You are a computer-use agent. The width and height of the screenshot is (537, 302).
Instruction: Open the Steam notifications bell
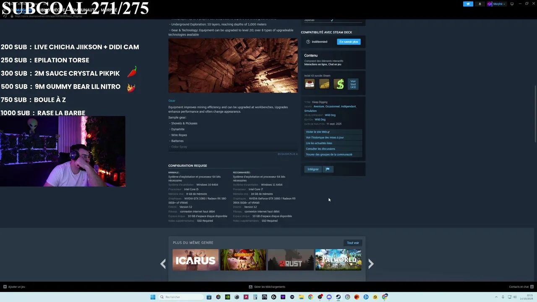(x=480, y=4)
